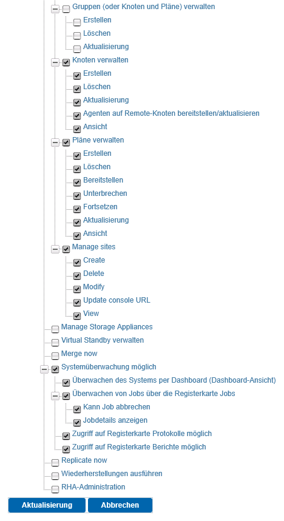284x521 pixels.
Task: Collapse the Systemüberwachung möglich node
Action: (x=44, y=369)
